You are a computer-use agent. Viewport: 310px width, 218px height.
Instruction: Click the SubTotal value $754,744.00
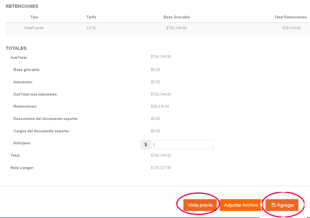point(161,57)
